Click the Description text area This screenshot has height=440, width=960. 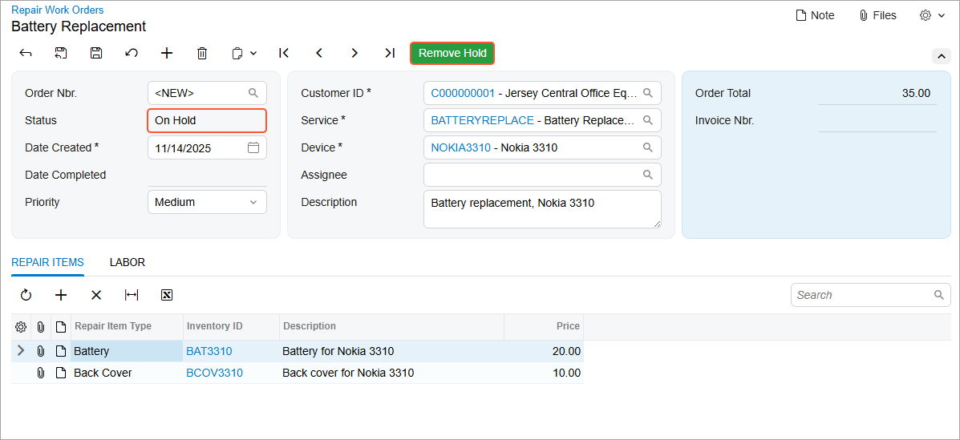point(542,209)
